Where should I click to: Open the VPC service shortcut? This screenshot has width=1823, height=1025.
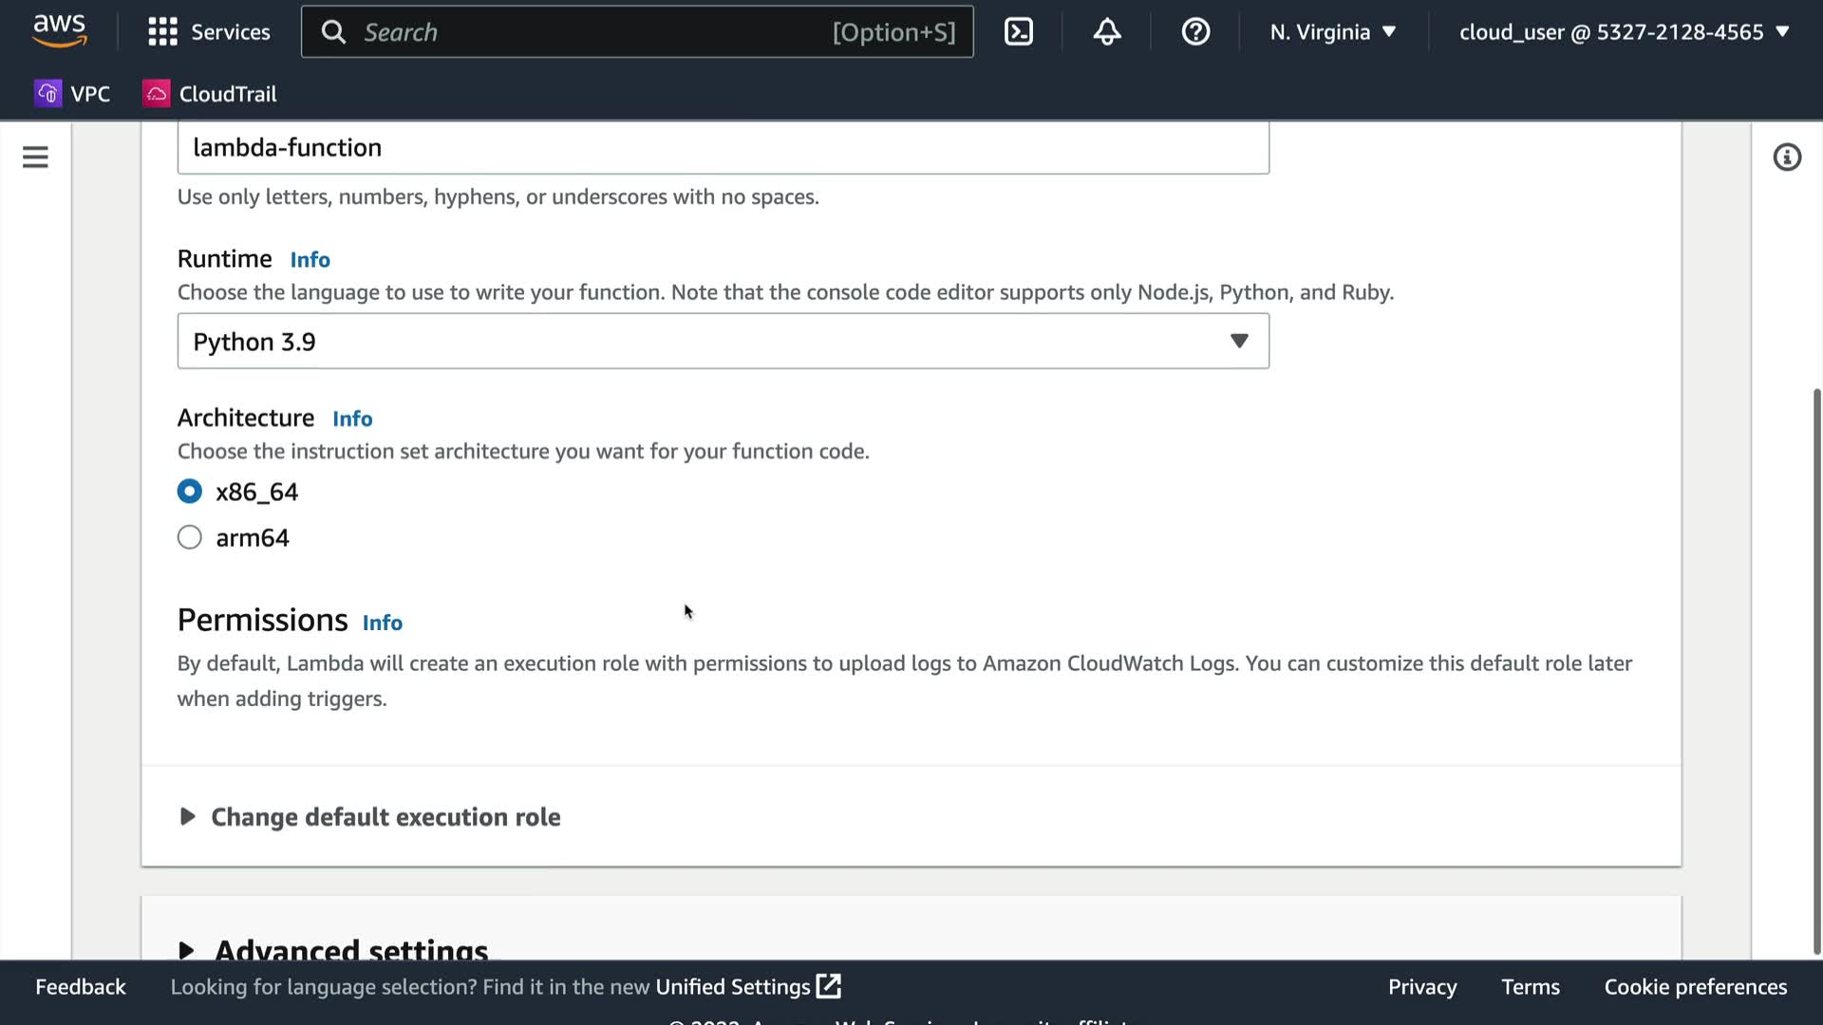tap(73, 94)
